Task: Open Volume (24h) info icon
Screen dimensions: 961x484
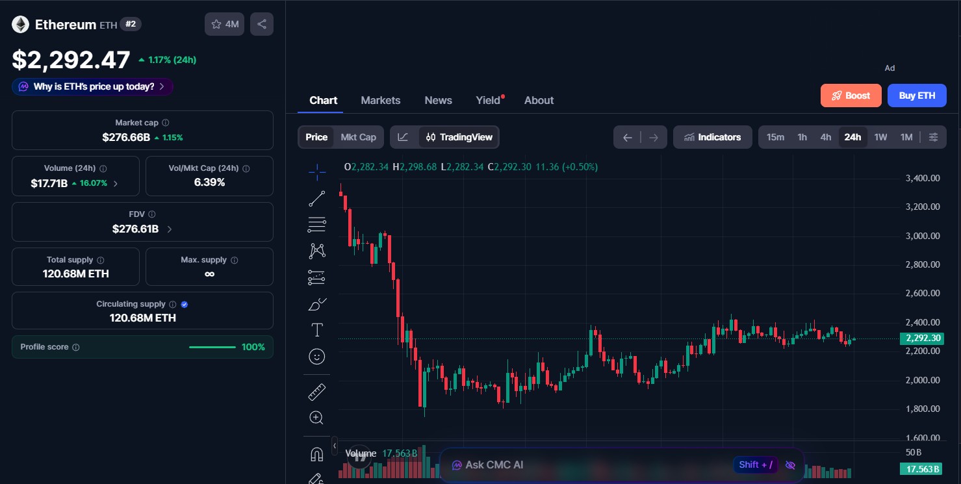Action: tap(103, 168)
